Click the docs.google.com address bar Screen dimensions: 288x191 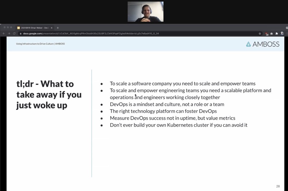pyautogui.click(x=140, y=34)
